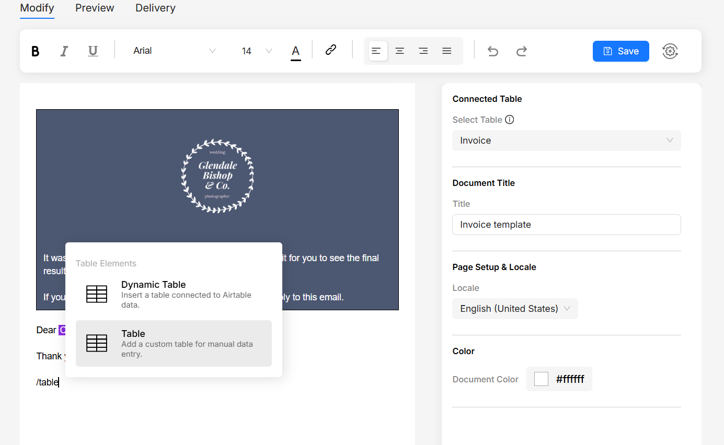The height and width of the screenshot is (445, 724).
Task: Align text to the left
Action: point(376,51)
